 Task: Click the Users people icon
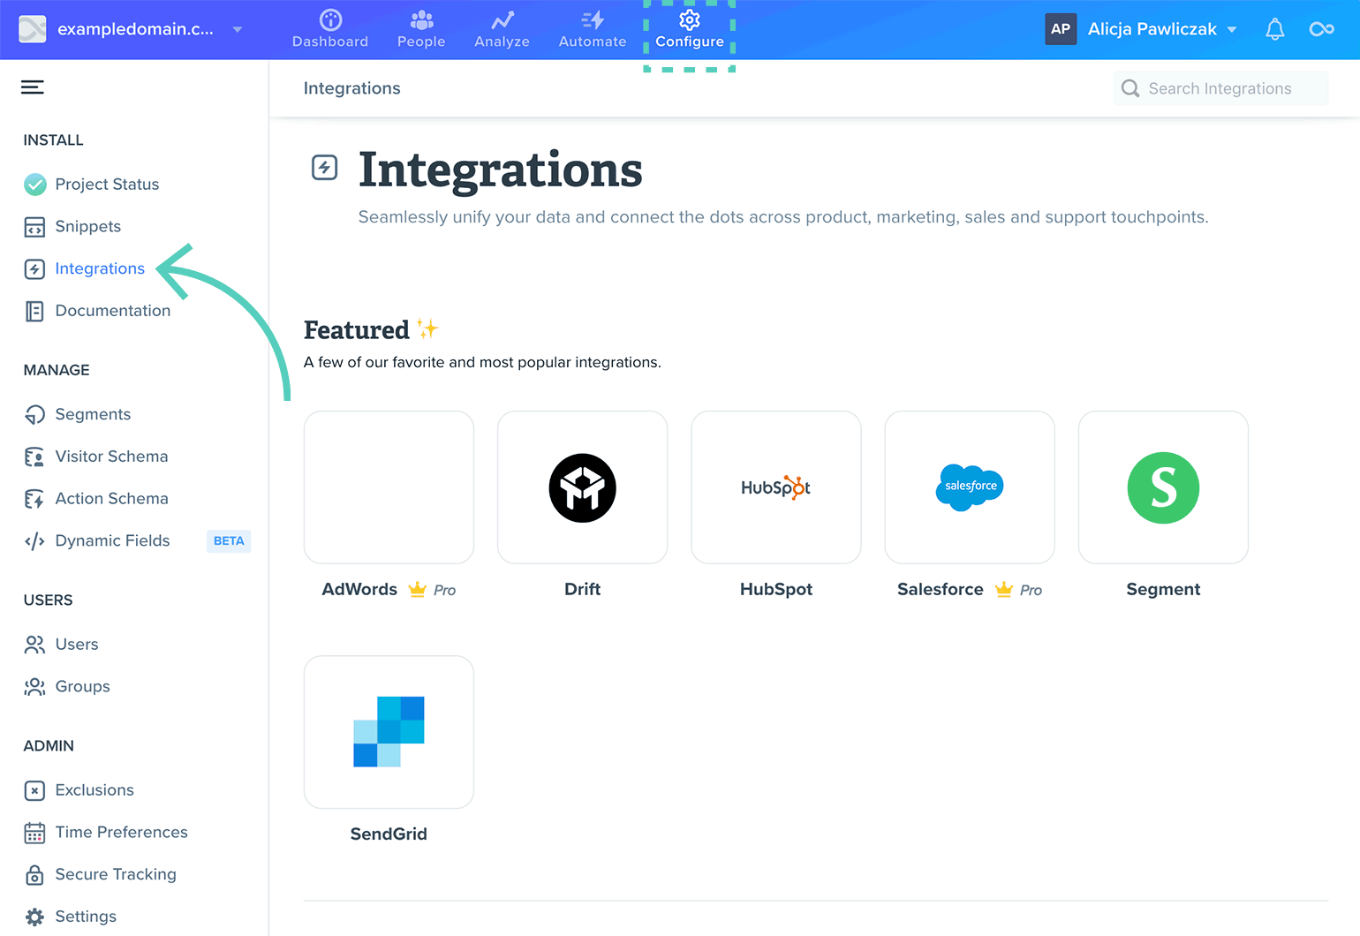[x=34, y=645]
